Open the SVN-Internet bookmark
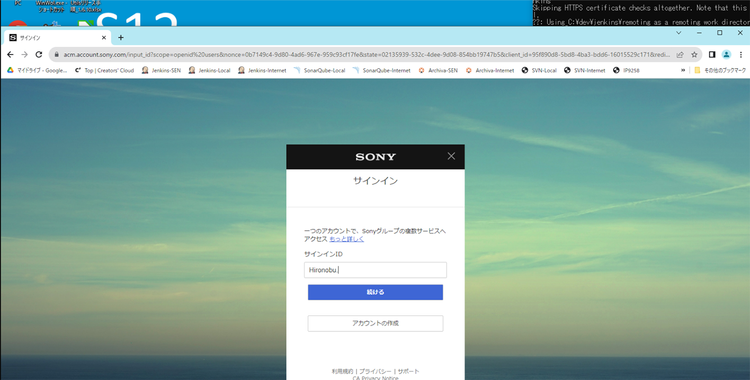 [585, 70]
